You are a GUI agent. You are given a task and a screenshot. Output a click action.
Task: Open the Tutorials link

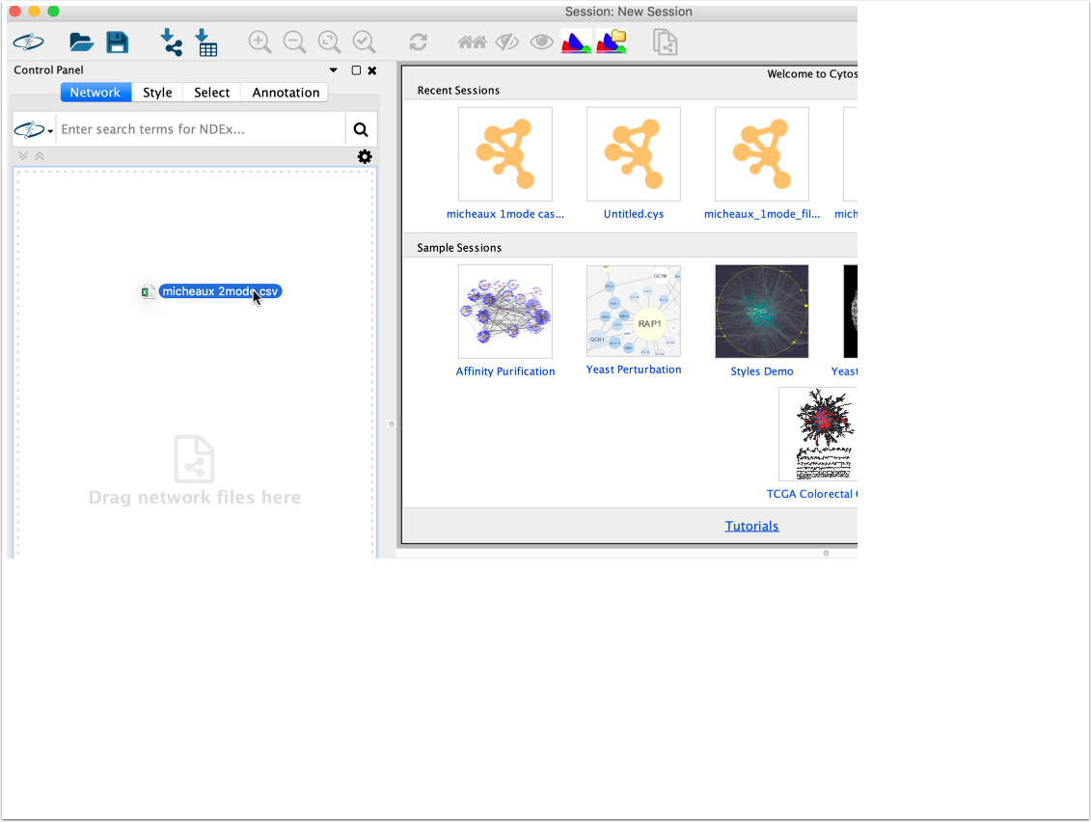[751, 526]
